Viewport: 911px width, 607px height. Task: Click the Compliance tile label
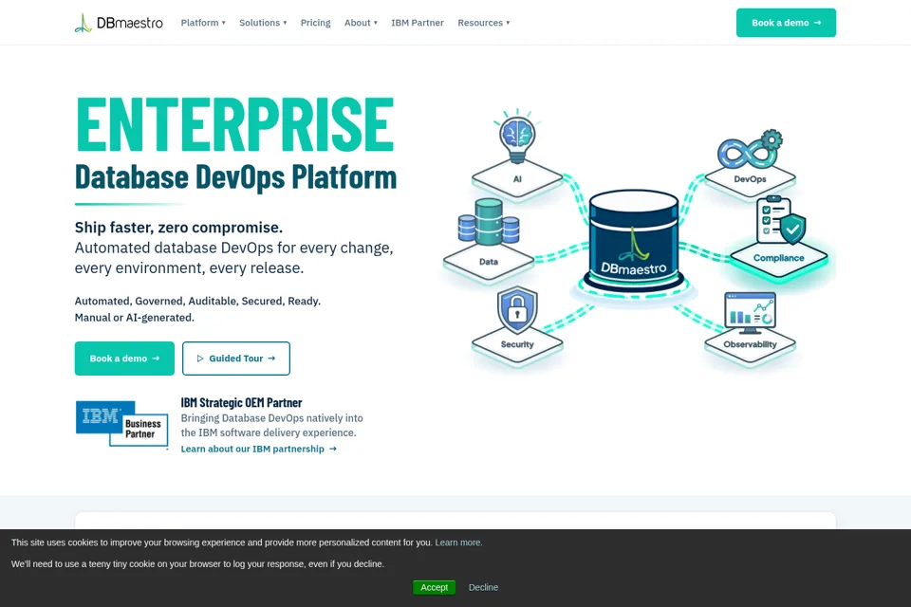click(x=778, y=258)
